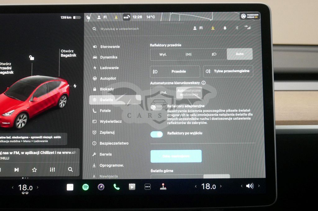This screenshot has height=211, width=318.
Task: Open Spotify from the bottom dock
Action: 86,187
